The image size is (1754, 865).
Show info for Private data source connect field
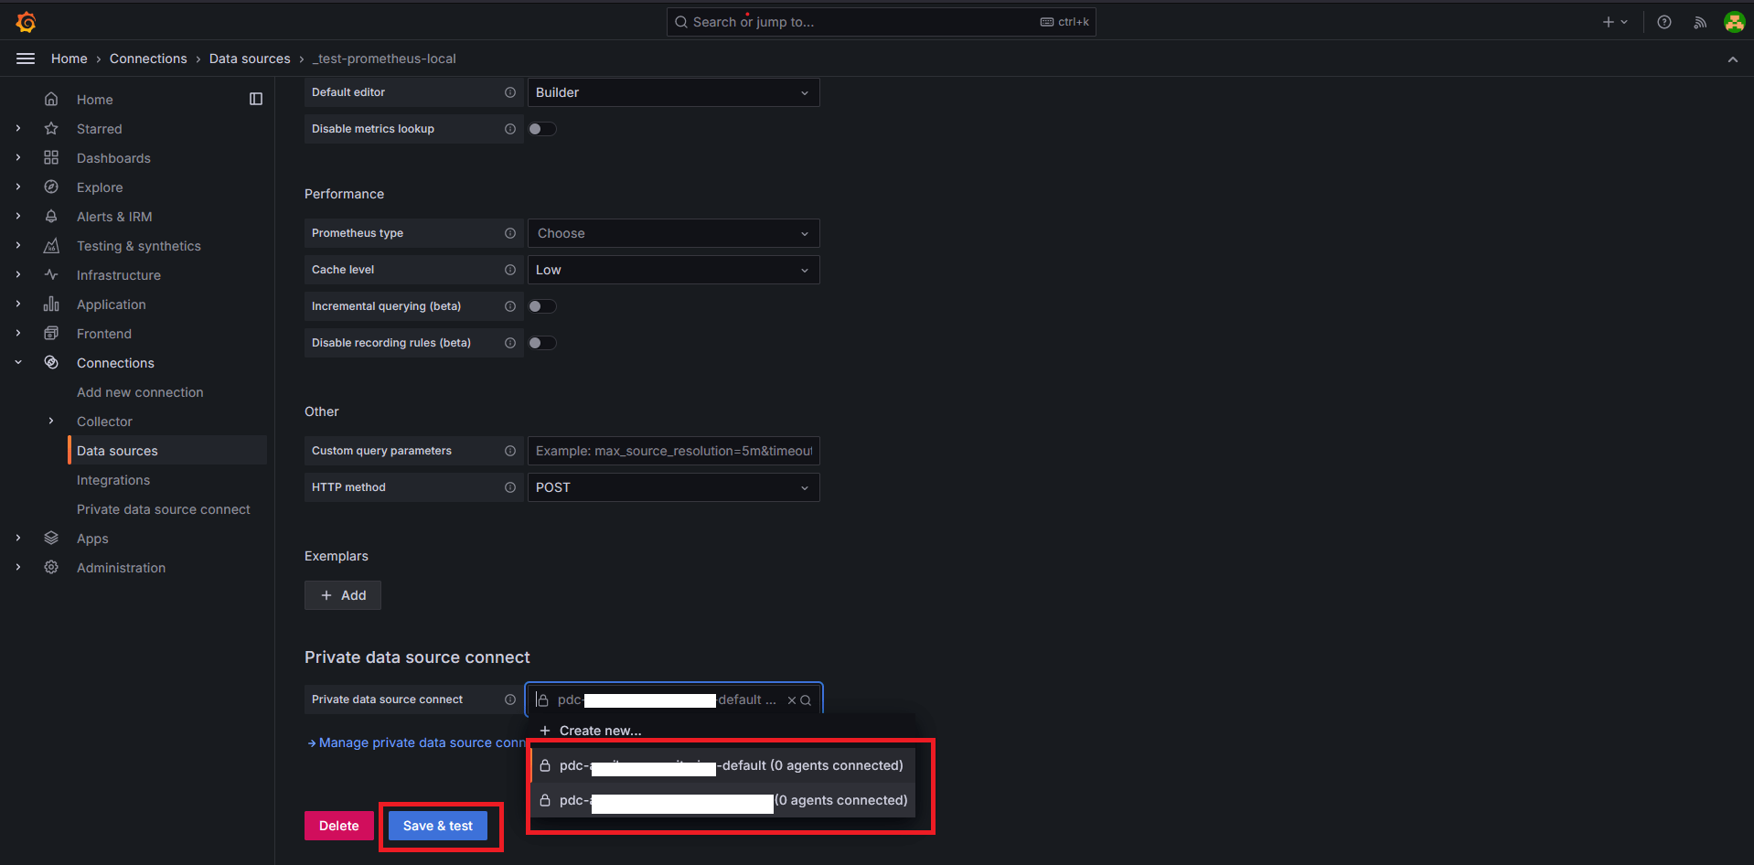pyautogui.click(x=510, y=699)
